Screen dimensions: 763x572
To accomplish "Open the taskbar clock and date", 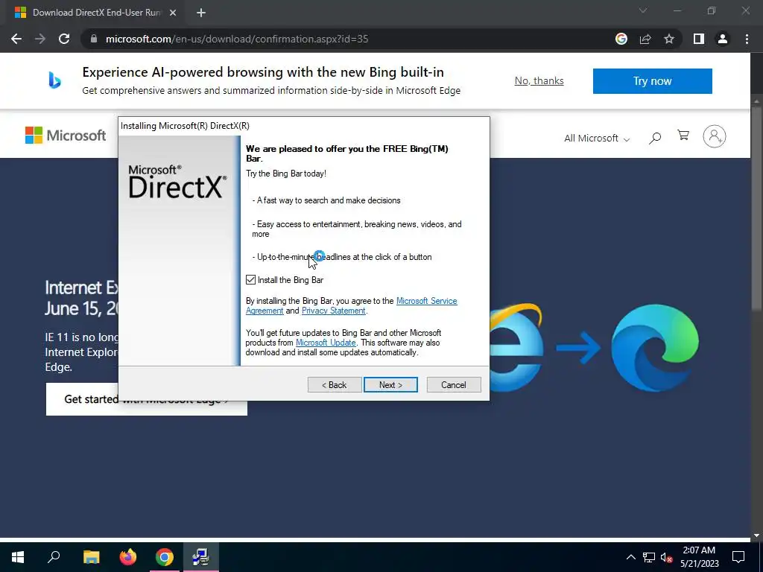I will point(699,557).
